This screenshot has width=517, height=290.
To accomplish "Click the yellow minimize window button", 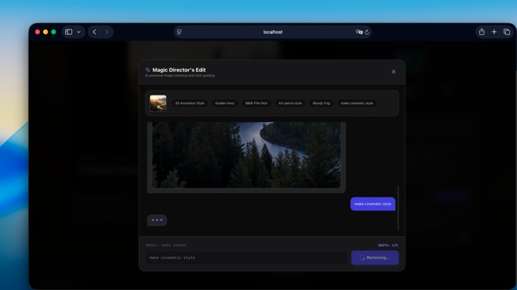I will (x=46, y=32).
